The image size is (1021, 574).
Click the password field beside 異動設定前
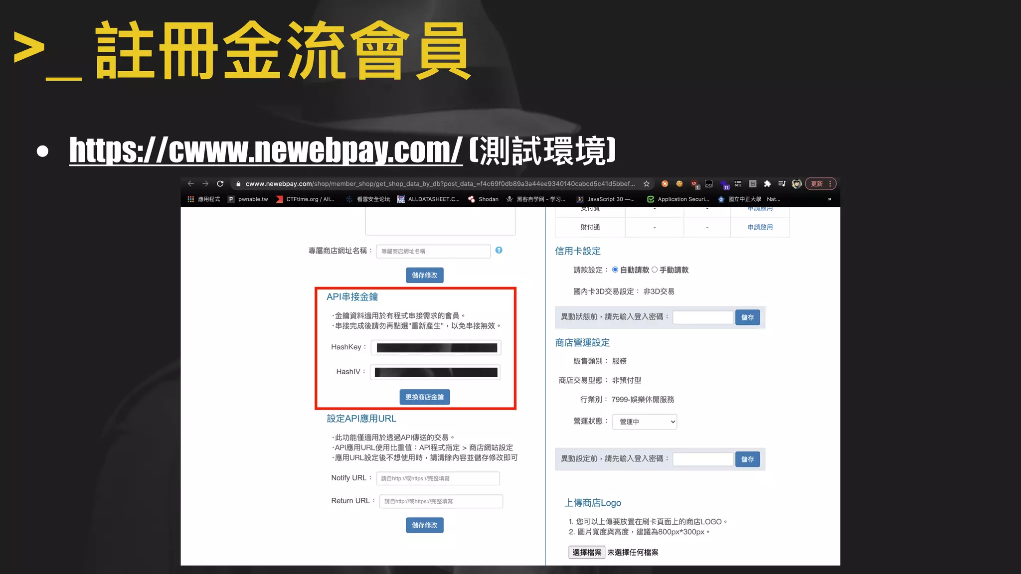point(703,459)
